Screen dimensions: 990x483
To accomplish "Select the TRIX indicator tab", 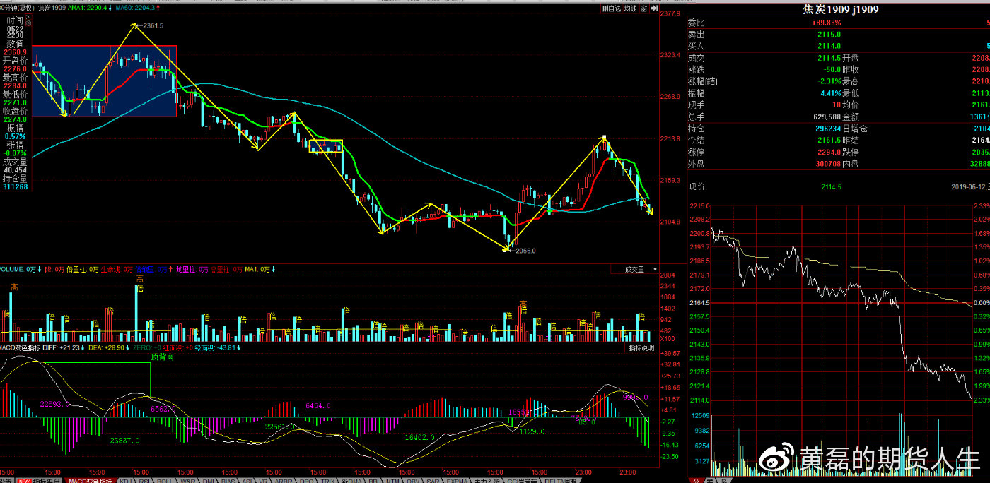I will 327,480.
